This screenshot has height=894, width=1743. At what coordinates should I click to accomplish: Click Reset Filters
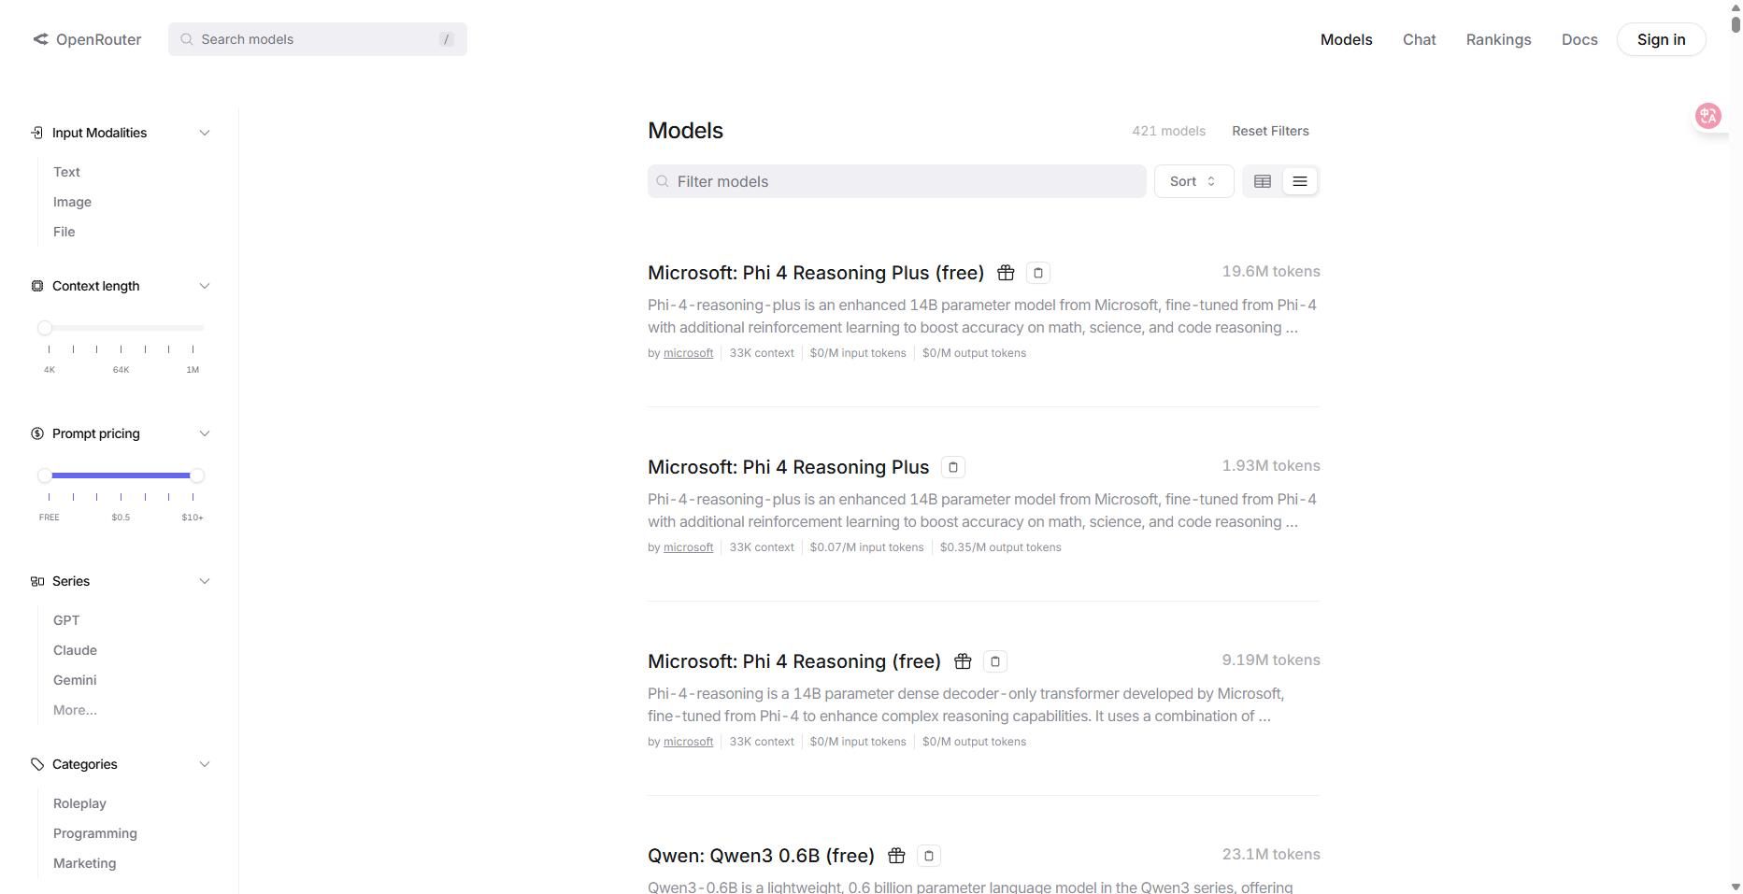click(x=1270, y=131)
